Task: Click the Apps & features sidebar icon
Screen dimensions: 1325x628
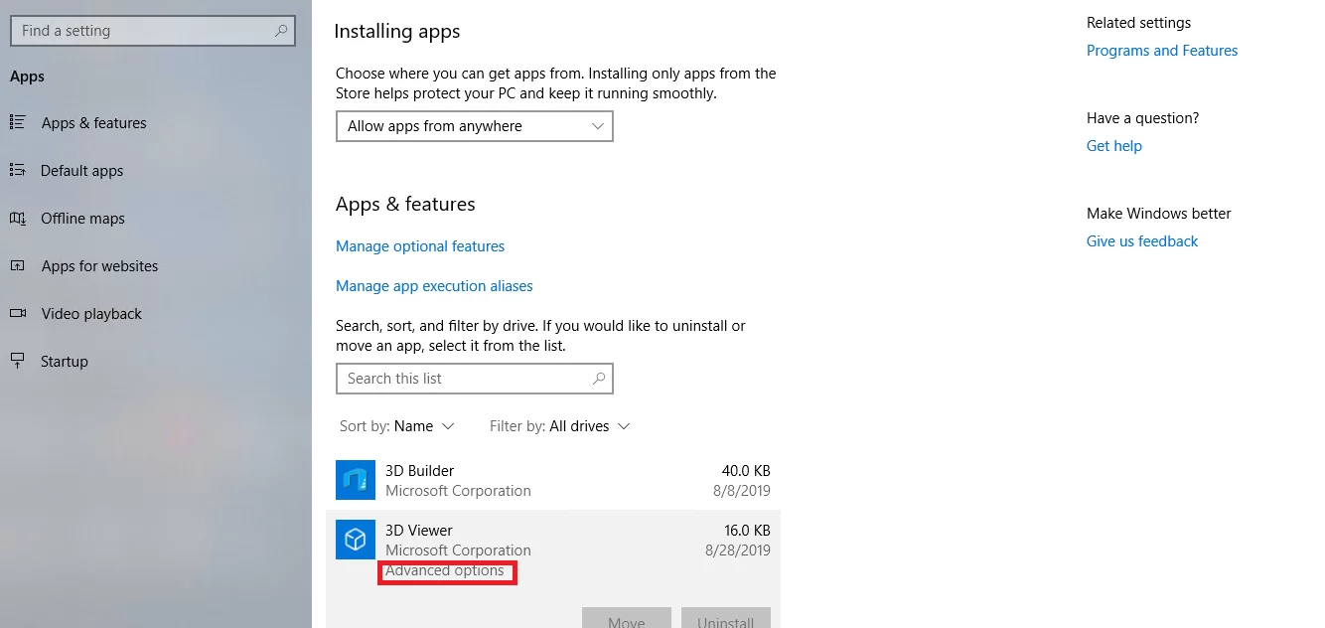Action: [x=17, y=122]
